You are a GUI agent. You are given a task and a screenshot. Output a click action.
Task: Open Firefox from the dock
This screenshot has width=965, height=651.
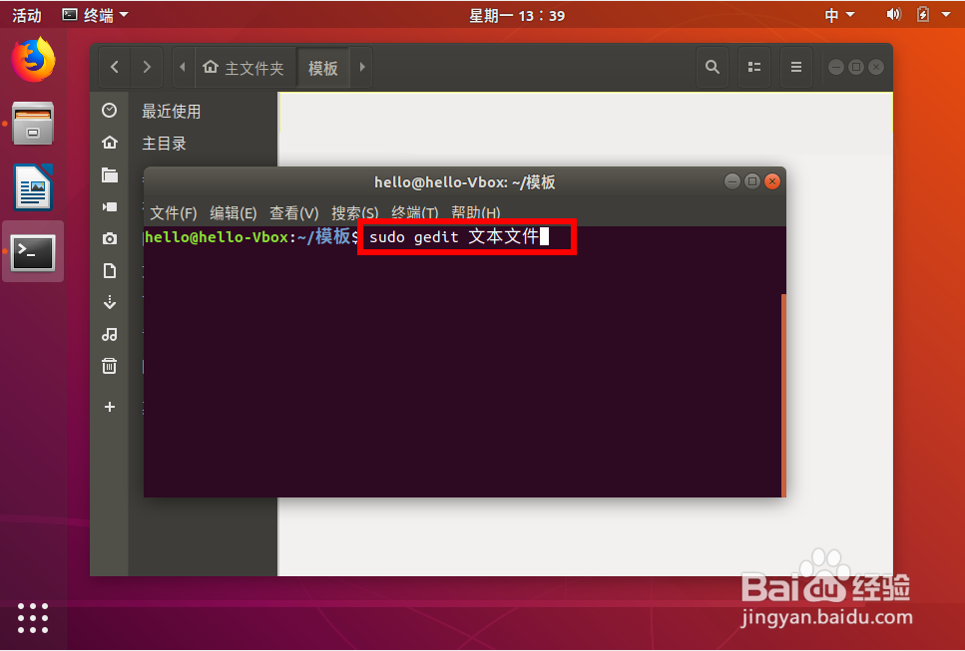[x=33, y=60]
